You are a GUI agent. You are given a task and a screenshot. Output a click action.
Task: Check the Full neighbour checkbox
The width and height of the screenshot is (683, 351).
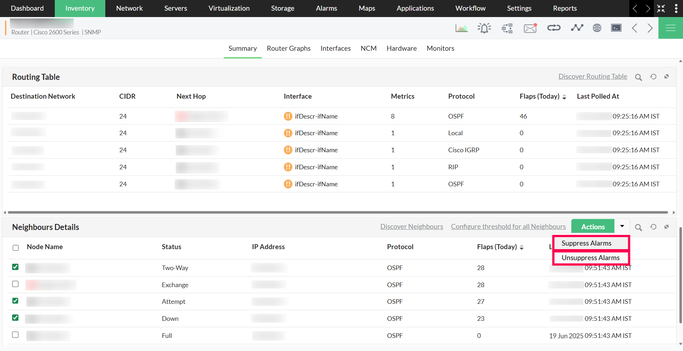coord(15,335)
